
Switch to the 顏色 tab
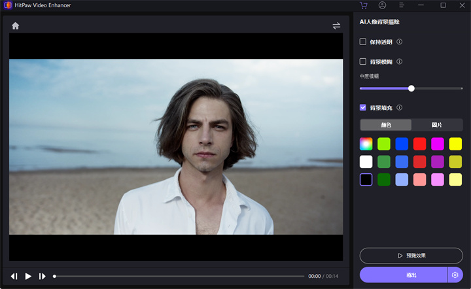[386, 125]
